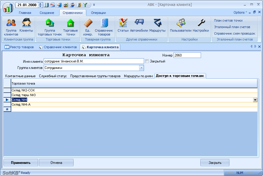
Task: Click into the Номер field
Action: coord(187,55)
